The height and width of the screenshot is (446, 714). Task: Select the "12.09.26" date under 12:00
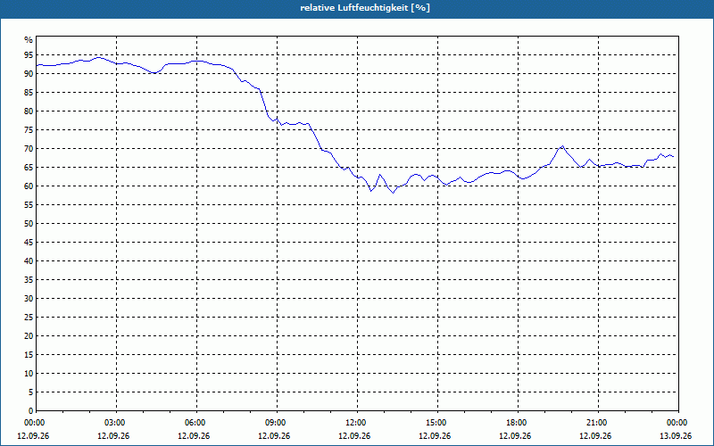click(354, 436)
